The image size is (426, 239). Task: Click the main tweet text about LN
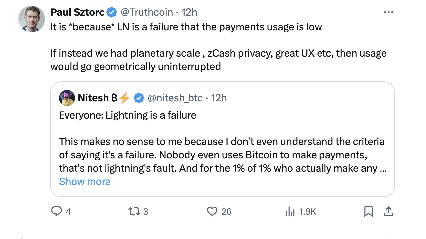click(x=186, y=27)
